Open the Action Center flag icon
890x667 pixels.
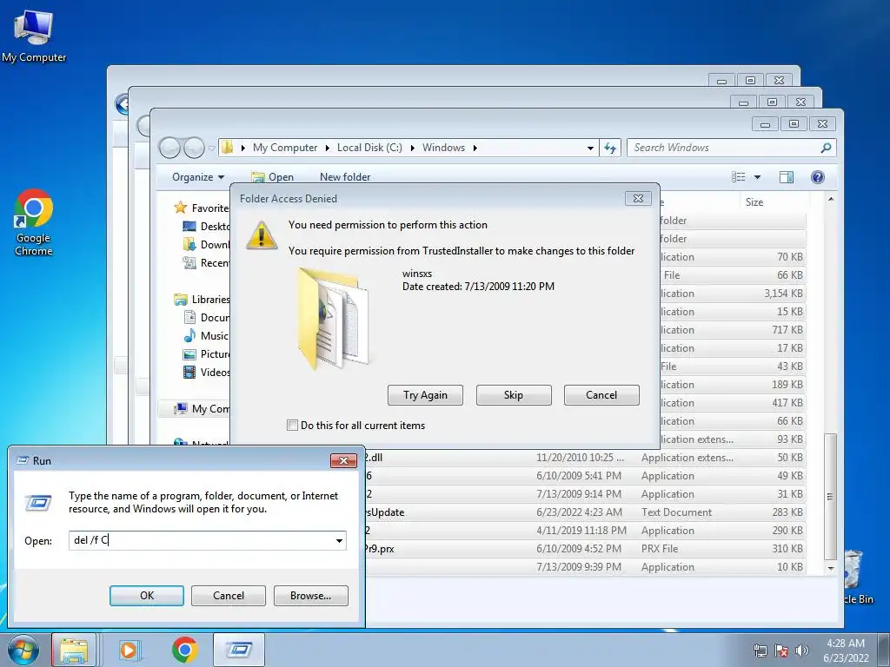click(x=781, y=650)
